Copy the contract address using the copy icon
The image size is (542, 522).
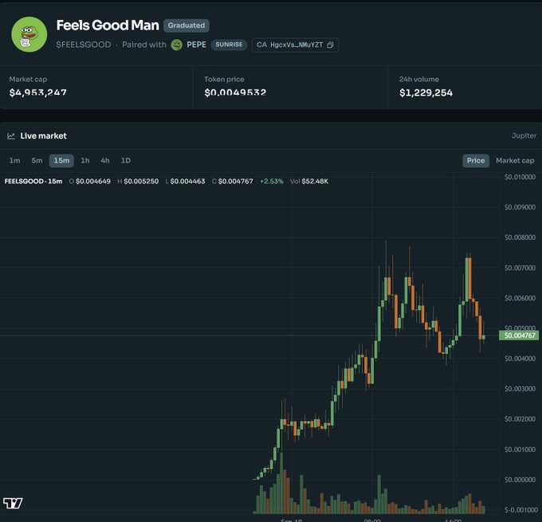[x=330, y=45]
